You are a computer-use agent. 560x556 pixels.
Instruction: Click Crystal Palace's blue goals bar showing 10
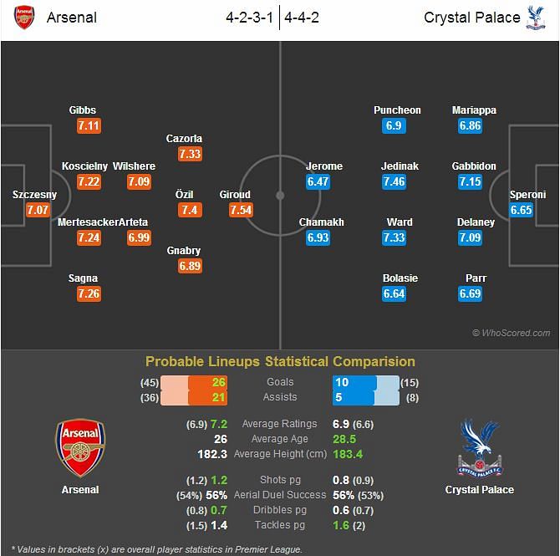click(x=354, y=382)
